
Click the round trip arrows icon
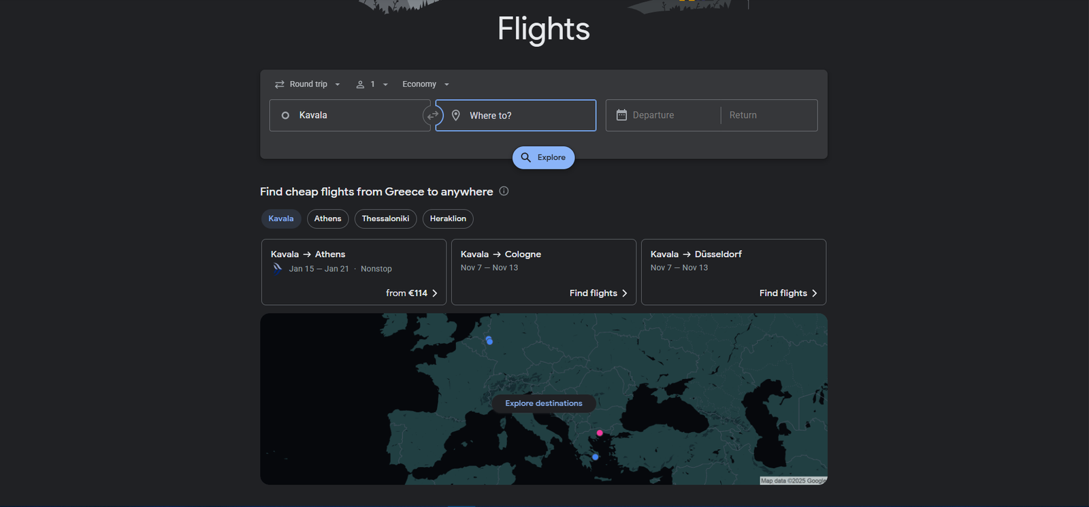click(x=279, y=84)
